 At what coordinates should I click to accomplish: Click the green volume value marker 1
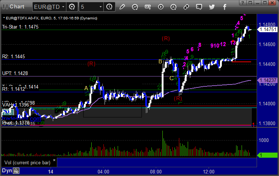tap(268, 156)
